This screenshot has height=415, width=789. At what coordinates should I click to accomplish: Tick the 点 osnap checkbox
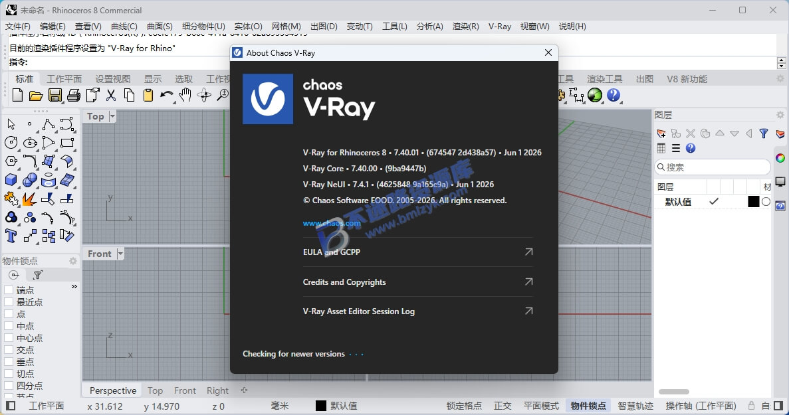[x=9, y=314]
